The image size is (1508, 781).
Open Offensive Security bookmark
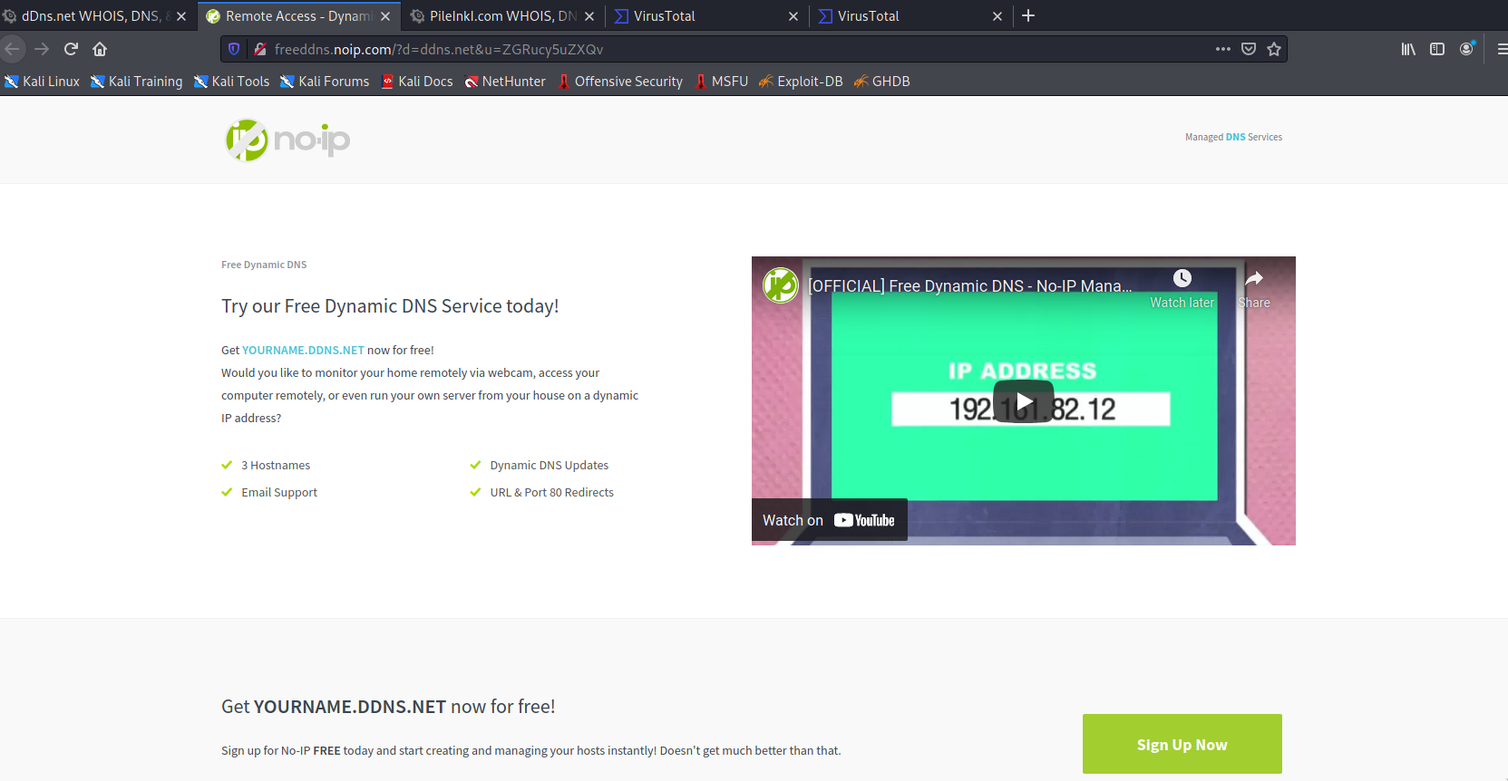tap(620, 82)
